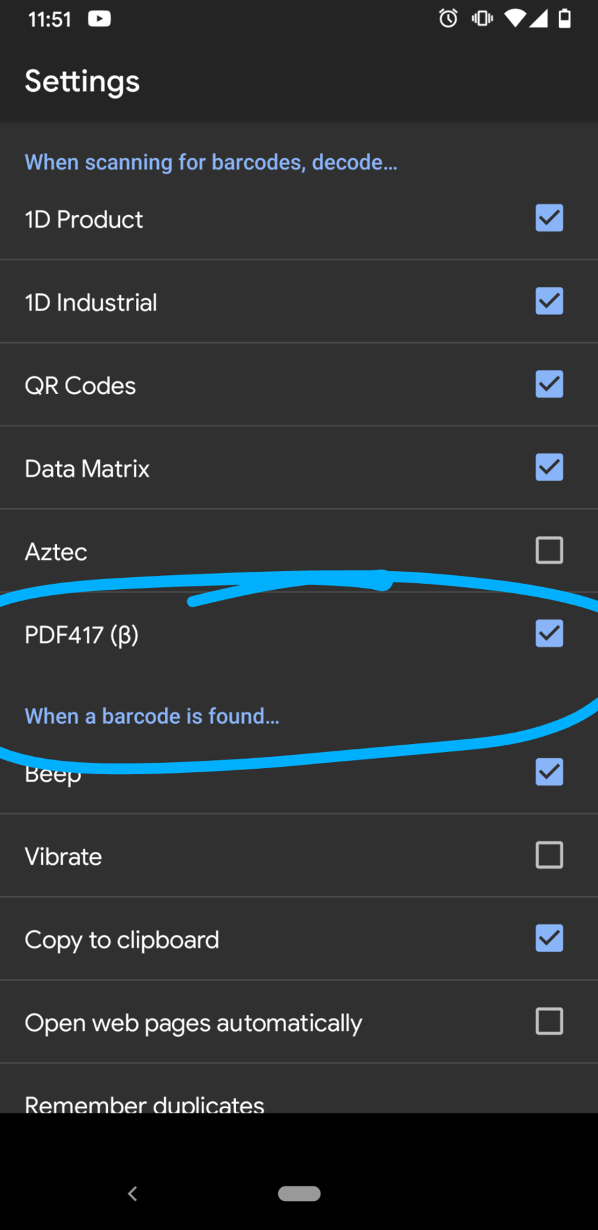Viewport: 598px width, 1230px height.
Task: Tap the battery status icon
Action: (565, 19)
